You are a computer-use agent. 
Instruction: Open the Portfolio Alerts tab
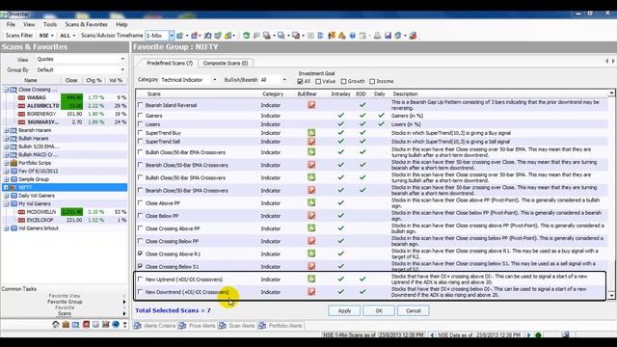281,326
